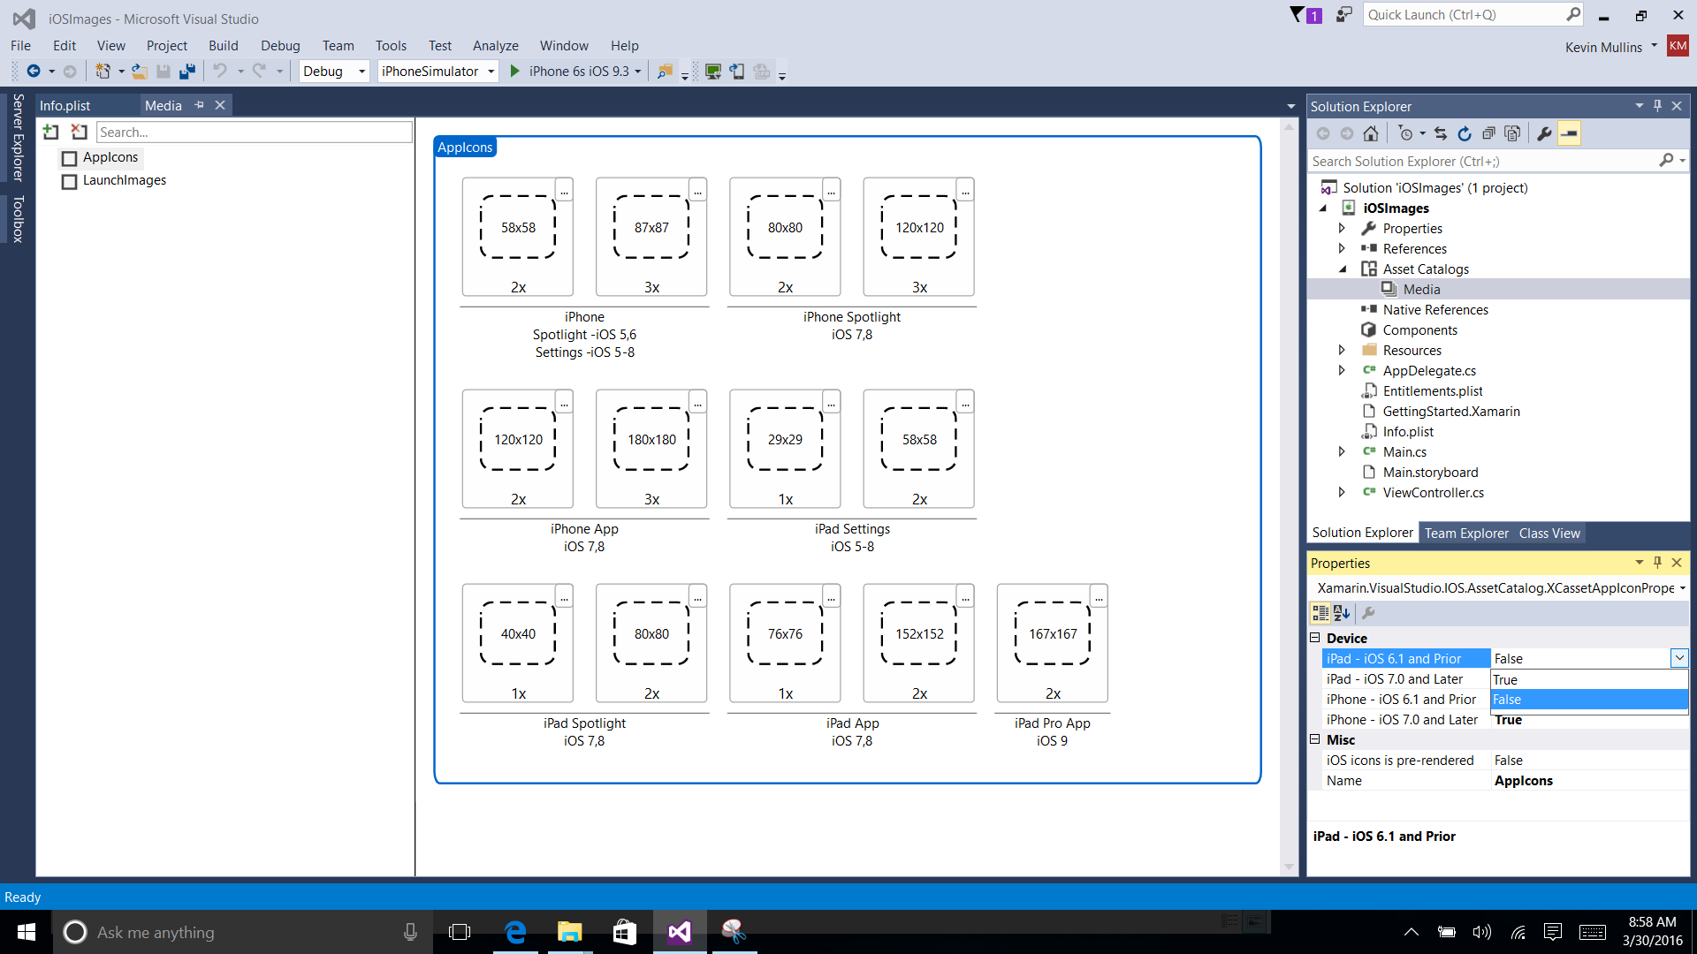Image resolution: width=1697 pixels, height=954 pixels.
Task: Click the AppIcons section header
Action: (464, 146)
